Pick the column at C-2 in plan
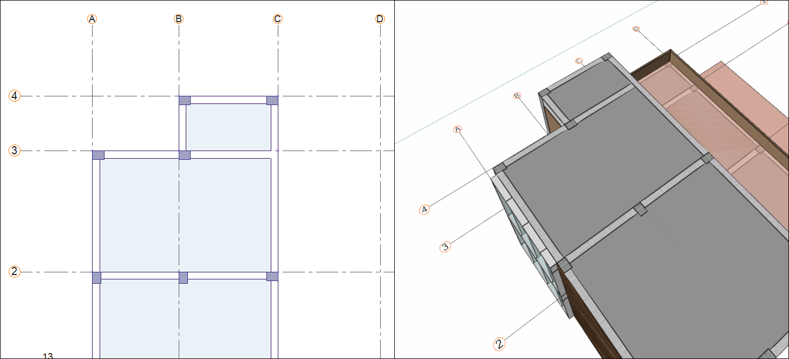Image resolution: width=789 pixels, height=359 pixels. [x=272, y=276]
